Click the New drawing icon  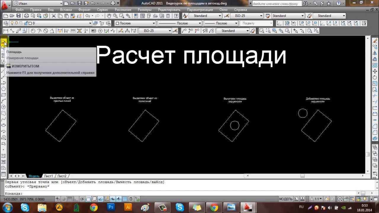(5, 16)
